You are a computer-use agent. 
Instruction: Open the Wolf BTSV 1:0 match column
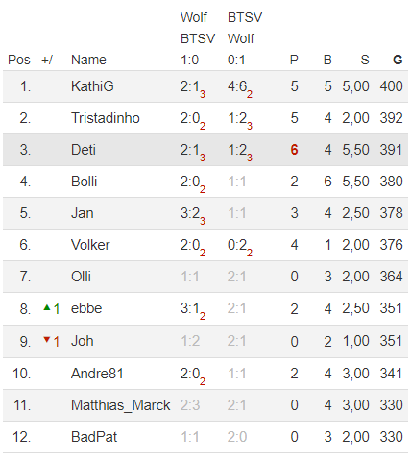198,38
